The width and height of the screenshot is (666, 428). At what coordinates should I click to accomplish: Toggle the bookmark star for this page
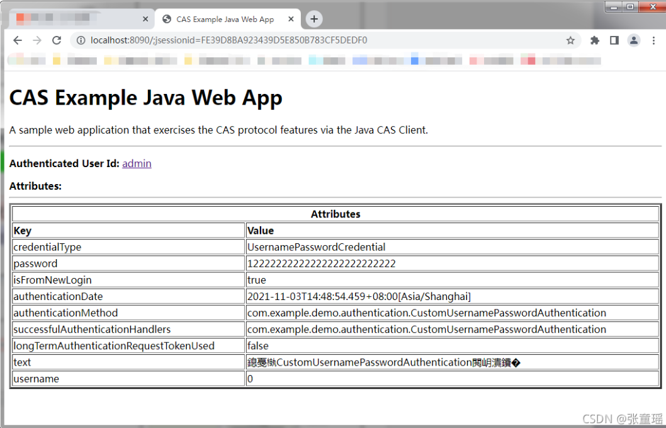coord(570,40)
